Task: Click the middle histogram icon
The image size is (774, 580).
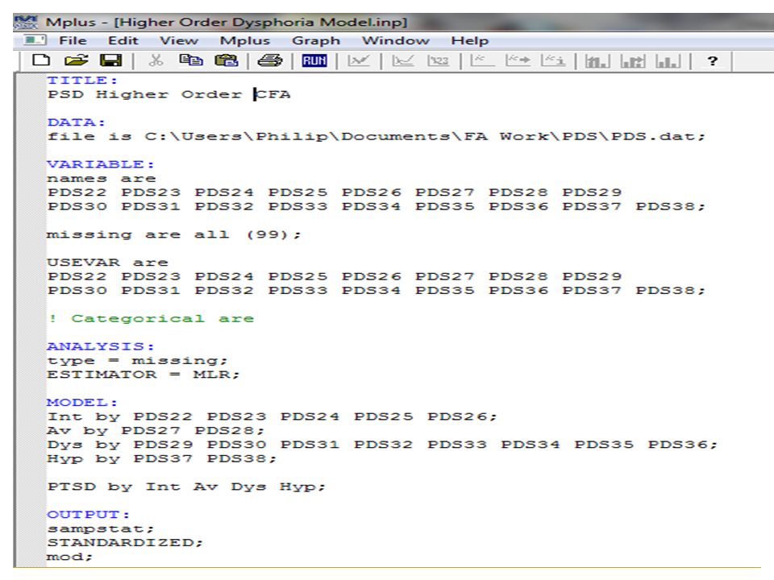Action: click(632, 61)
